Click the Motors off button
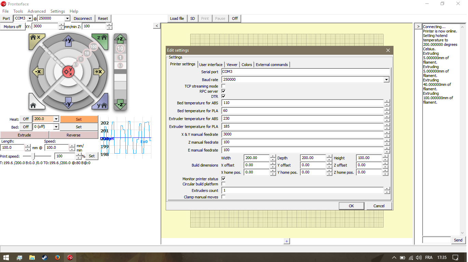 click(x=13, y=26)
